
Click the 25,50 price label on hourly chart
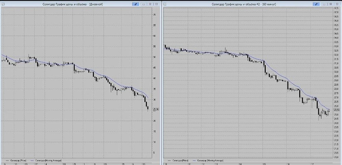[x=337, y=110]
